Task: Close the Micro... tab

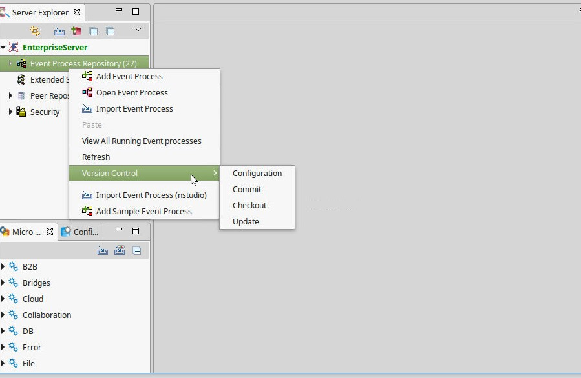Action: coord(50,232)
